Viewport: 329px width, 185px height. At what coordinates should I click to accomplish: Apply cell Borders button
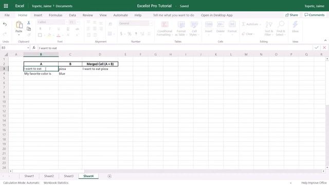40,35
